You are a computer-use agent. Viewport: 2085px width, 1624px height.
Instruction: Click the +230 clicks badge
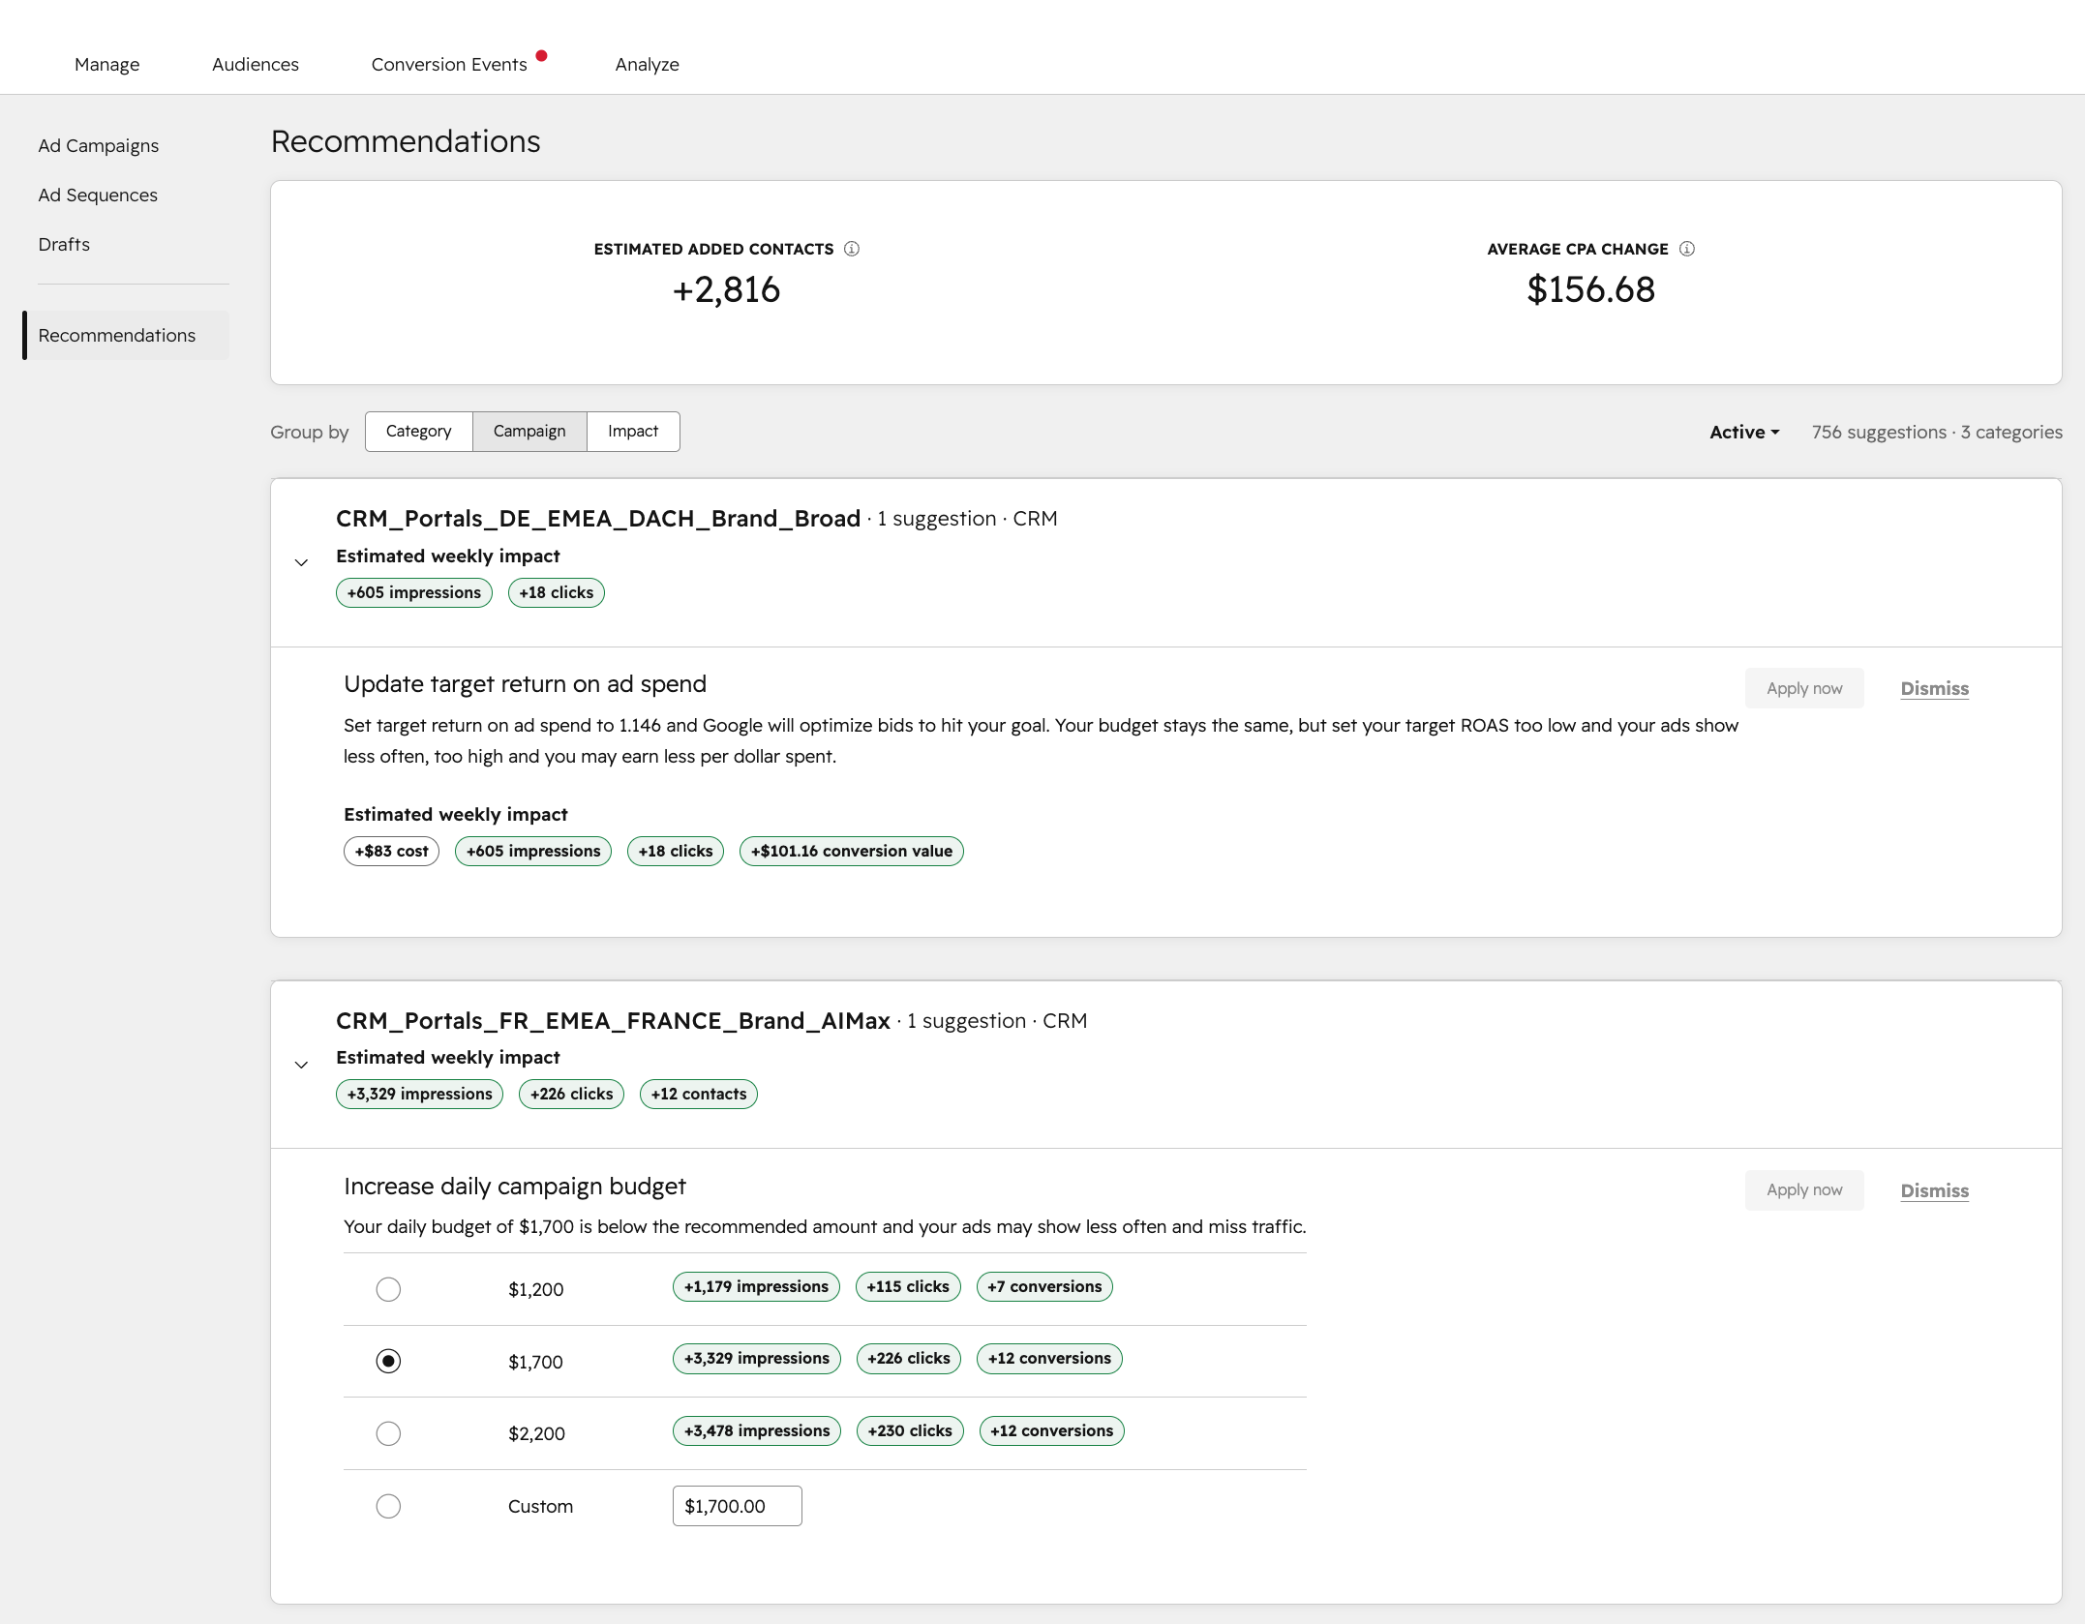[910, 1430]
